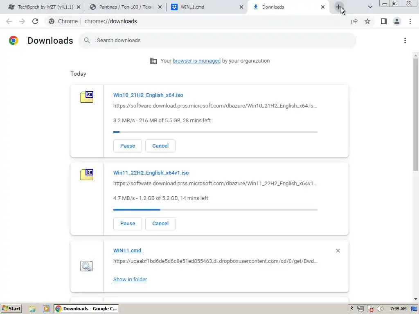Click the share page icon in address bar

[354, 21]
